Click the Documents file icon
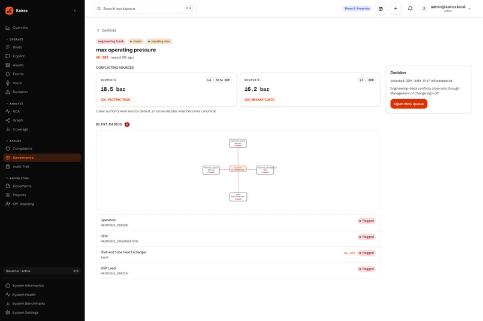The width and height of the screenshot is (483, 321). tap(8, 186)
